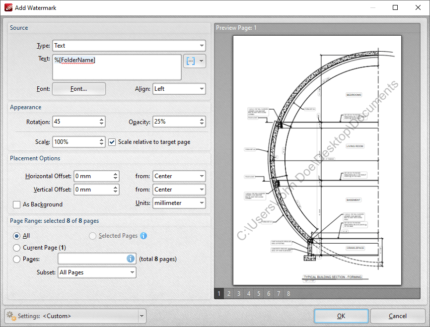Decrease Rotation with the down arrow
This screenshot has height=327, width=430.
click(101, 124)
